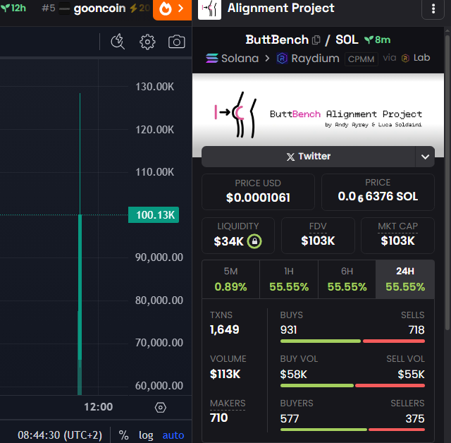Viewport: 451px width, 443px height.
Task: Open the three-dot options menu
Action: [x=433, y=9]
